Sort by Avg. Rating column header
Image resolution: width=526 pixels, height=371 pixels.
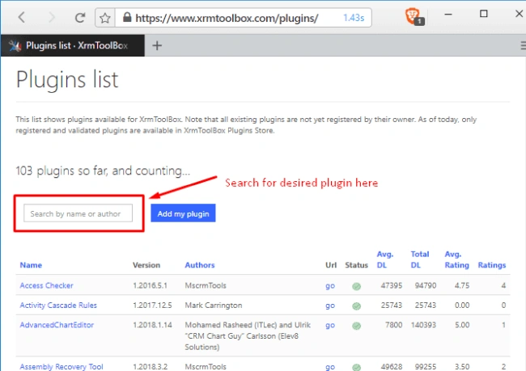[x=456, y=259]
